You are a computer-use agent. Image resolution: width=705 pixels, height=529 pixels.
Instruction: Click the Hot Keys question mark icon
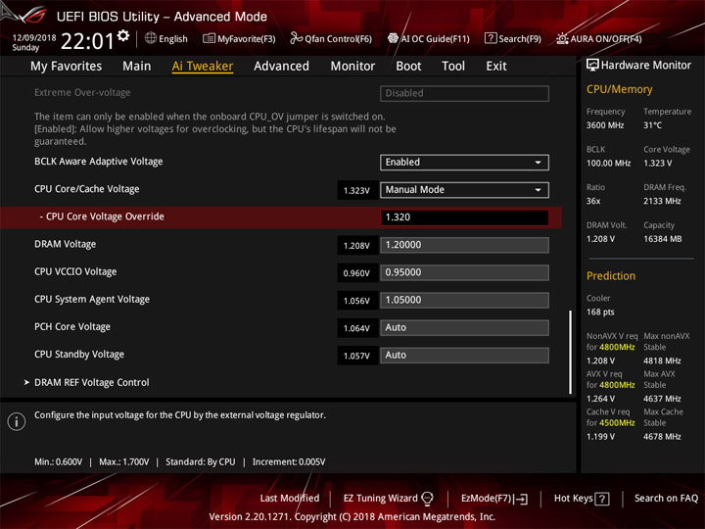tap(602, 499)
